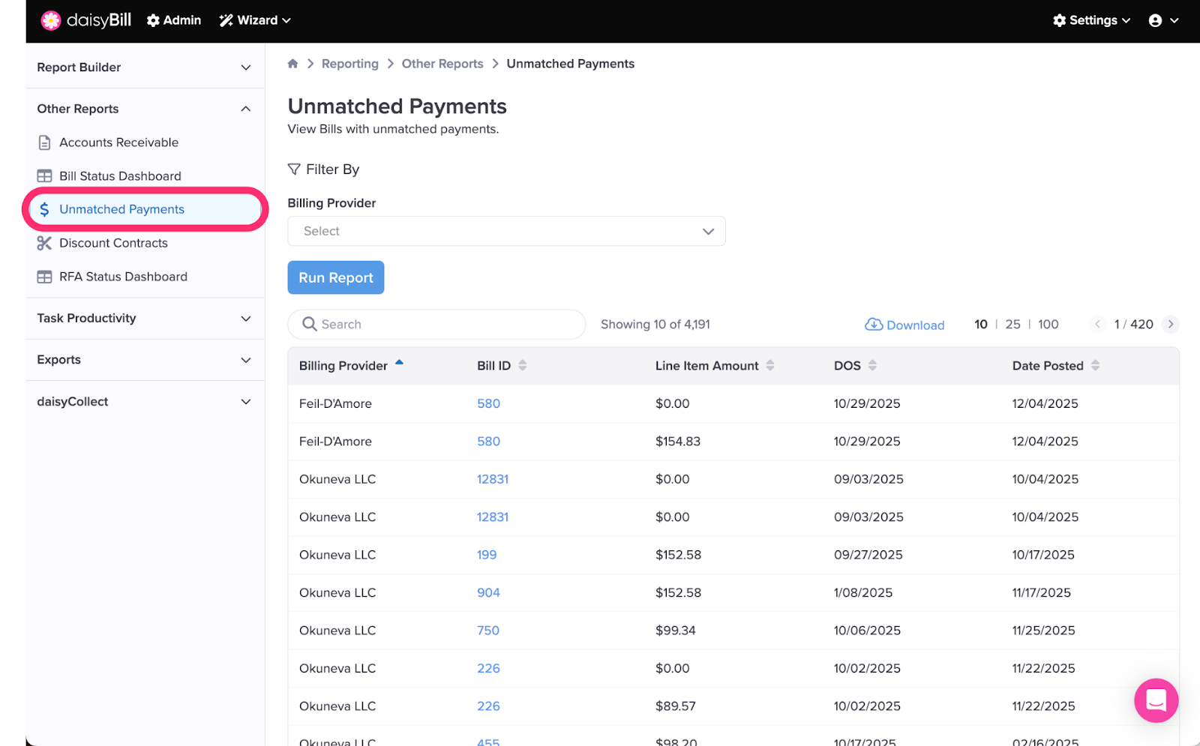Image resolution: width=1200 pixels, height=746 pixels.
Task: Open the chat support bubble
Action: (x=1155, y=700)
